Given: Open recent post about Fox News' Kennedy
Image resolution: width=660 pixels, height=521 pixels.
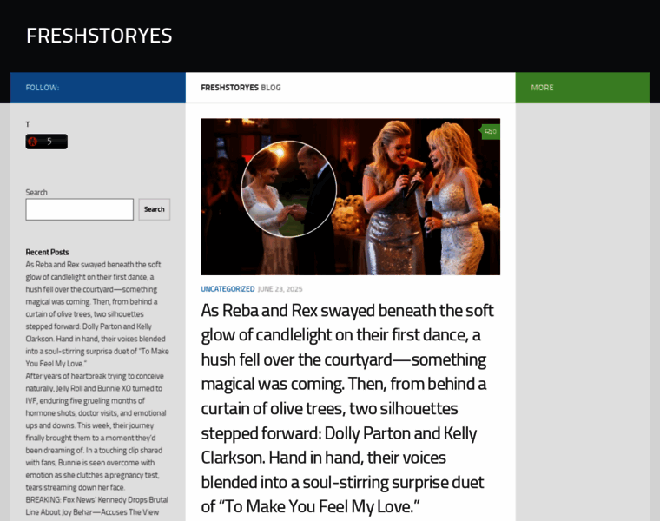Looking at the screenshot, I should (x=96, y=506).
